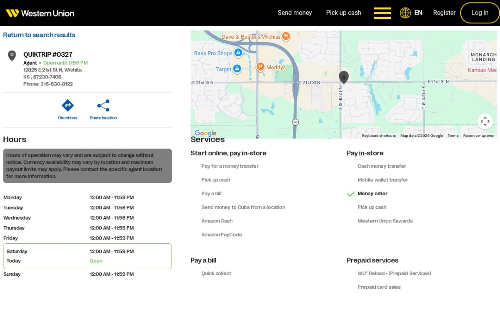Click the highway 96 shield on map
The height and width of the screenshot is (313, 500).
click(295, 122)
